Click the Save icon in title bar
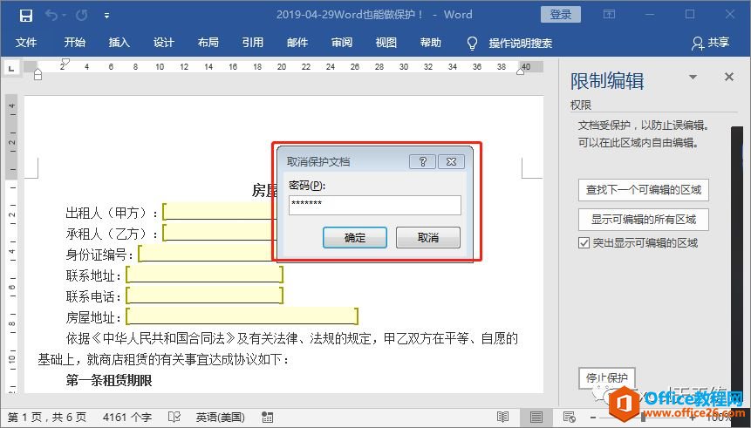751x428 pixels. [x=25, y=15]
